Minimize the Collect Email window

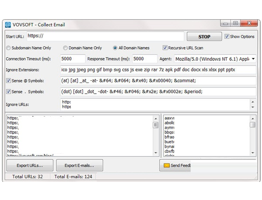click(226, 23)
